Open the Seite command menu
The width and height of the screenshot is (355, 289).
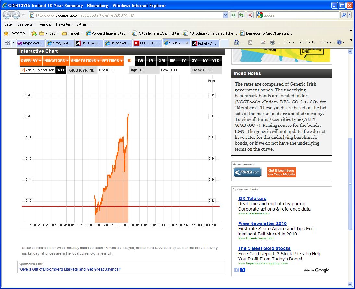(289, 42)
